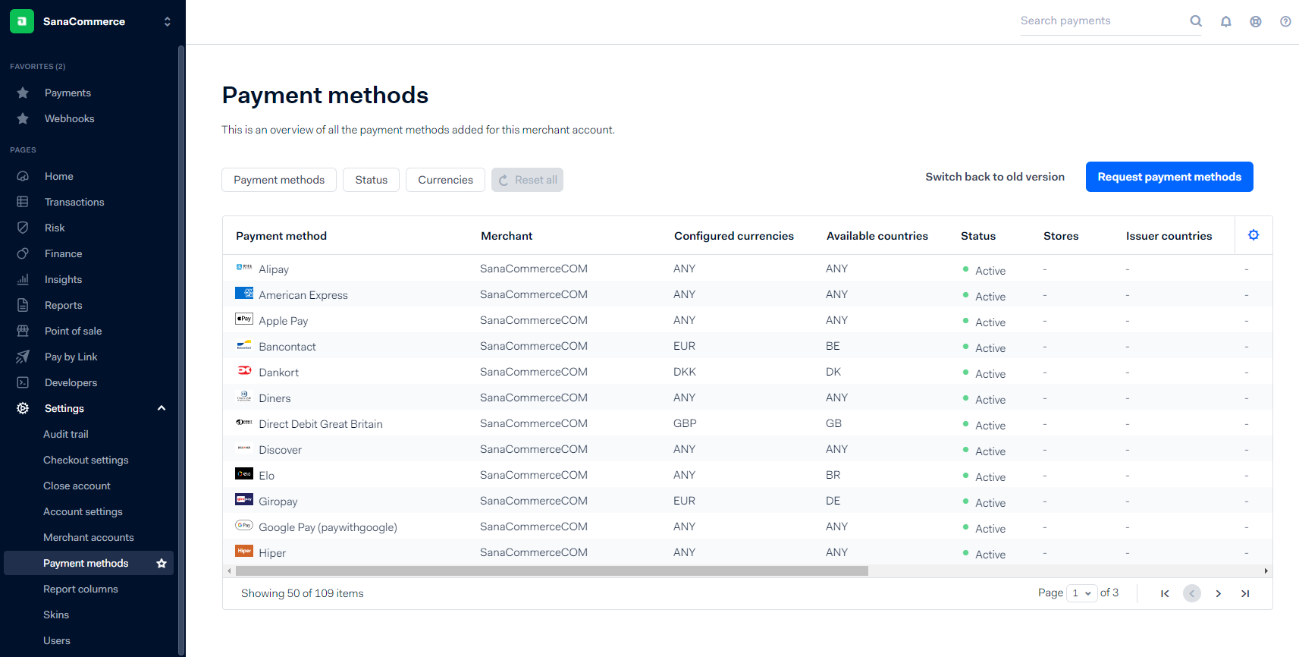Click the Dankort logo icon
This screenshot has height=657, width=1299.
(x=244, y=370)
